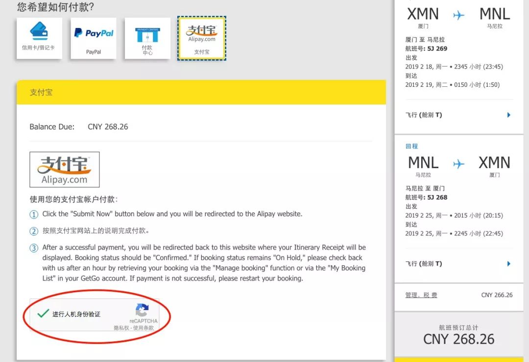Toggle the 进行人机身份验证 reCAPTCHA checkbox
529x362 pixels.
pos(44,313)
